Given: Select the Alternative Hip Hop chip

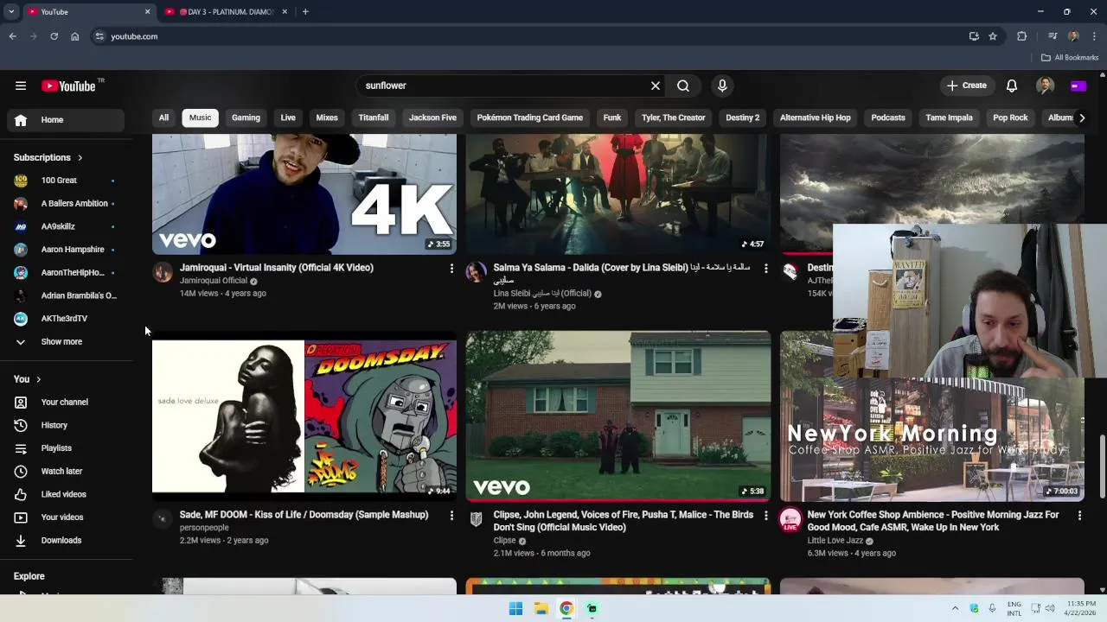Looking at the screenshot, I should [x=816, y=117].
